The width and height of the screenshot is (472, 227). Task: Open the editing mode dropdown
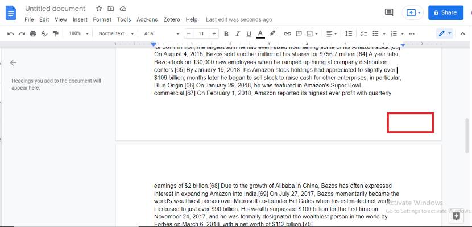point(445,33)
